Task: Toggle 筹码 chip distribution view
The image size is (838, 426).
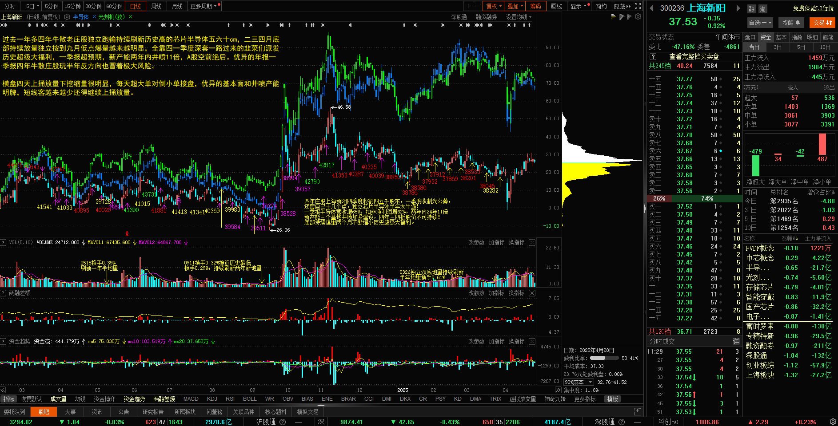Action: coord(535,6)
